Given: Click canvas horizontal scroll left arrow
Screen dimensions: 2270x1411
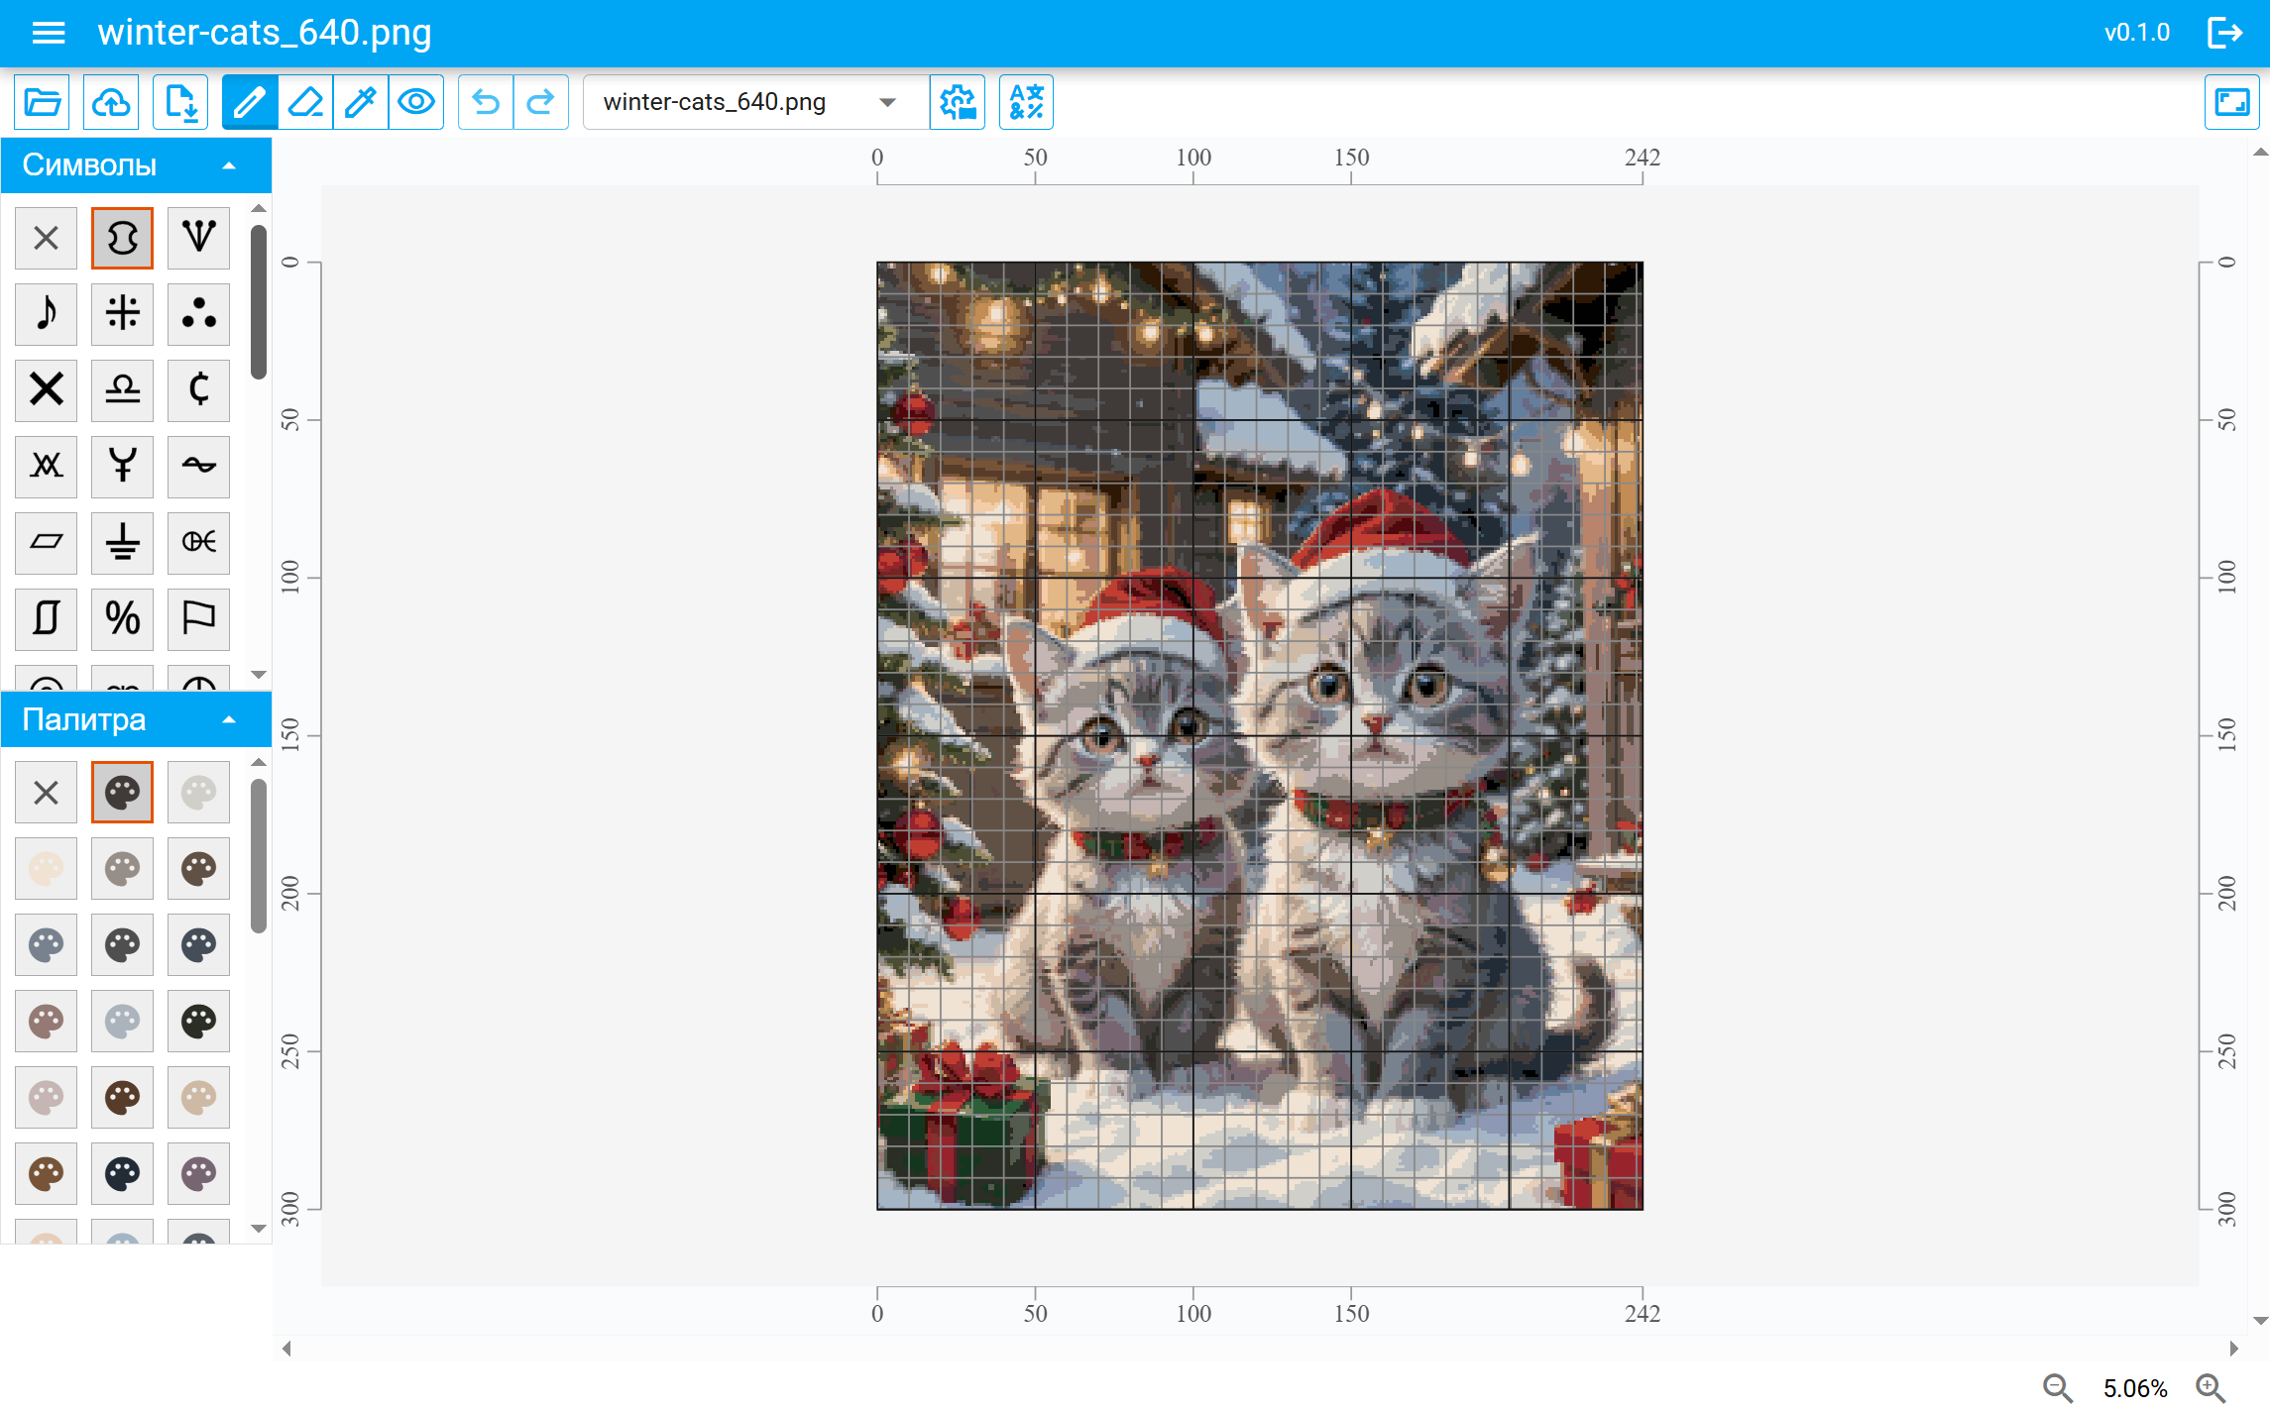Looking at the screenshot, I should tap(287, 1349).
